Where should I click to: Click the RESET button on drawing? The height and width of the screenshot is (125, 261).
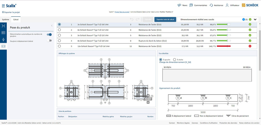pyautogui.click(x=148, y=99)
